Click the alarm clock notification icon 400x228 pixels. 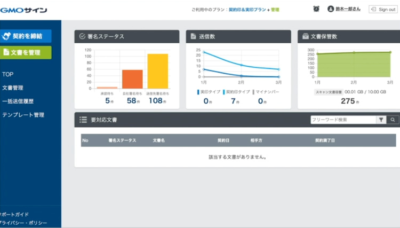[x=316, y=9]
